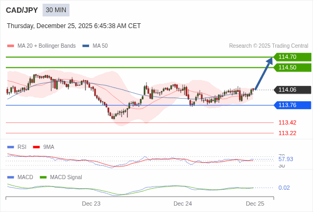The height and width of the screenshot is (212, 313).
Task: Click the Research © 2025 Trading Central text
Action: (x=268, y=46)
